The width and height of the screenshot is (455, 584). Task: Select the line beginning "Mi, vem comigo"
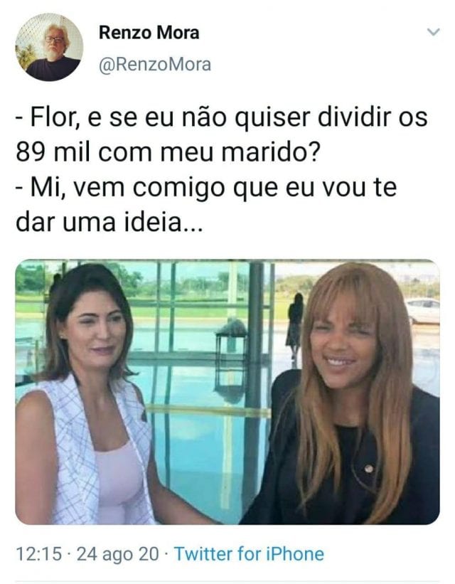pos(207,187)
